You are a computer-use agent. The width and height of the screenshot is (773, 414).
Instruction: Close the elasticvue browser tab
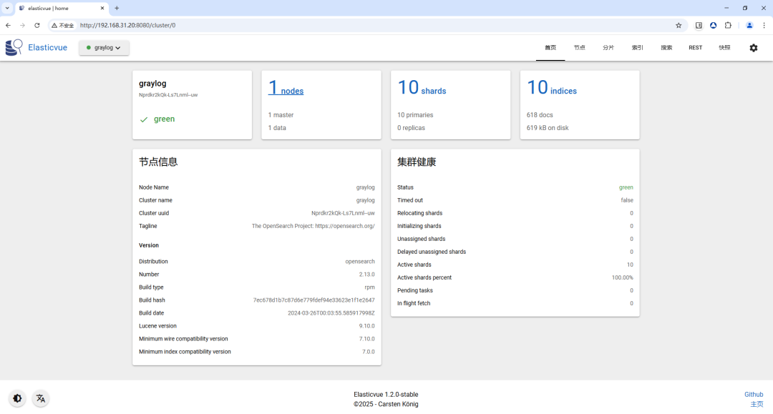pos(102,8)
